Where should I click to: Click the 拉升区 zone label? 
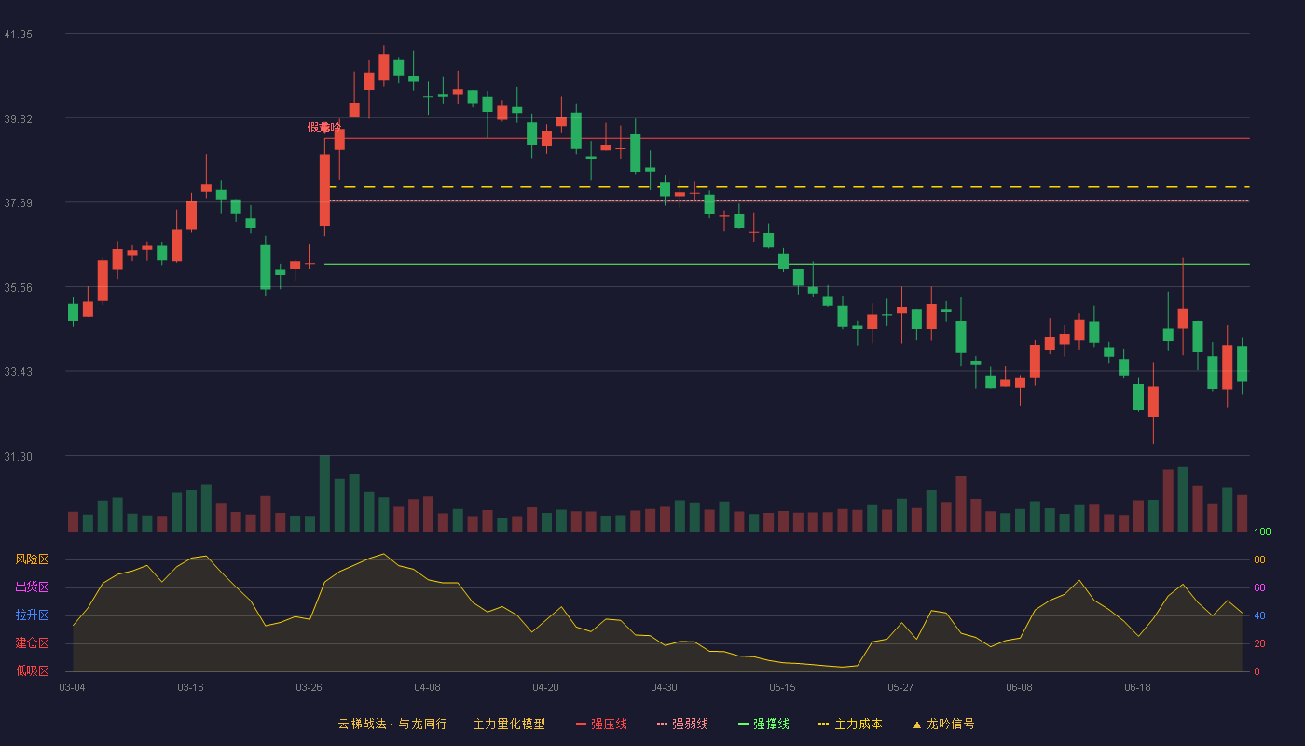click(x=32, y=615)
